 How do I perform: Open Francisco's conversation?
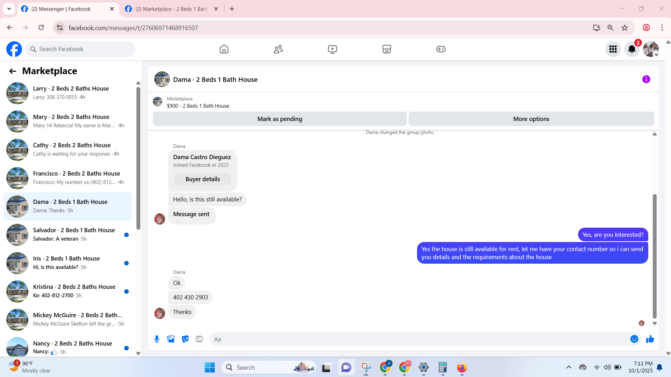click(68, 178)
